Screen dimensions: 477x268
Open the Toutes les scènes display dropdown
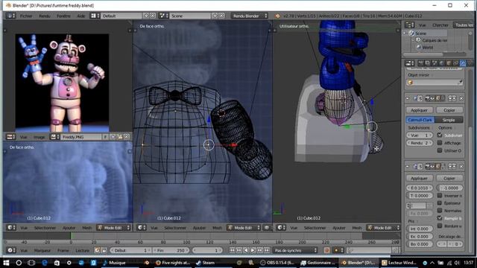point(463,25)
